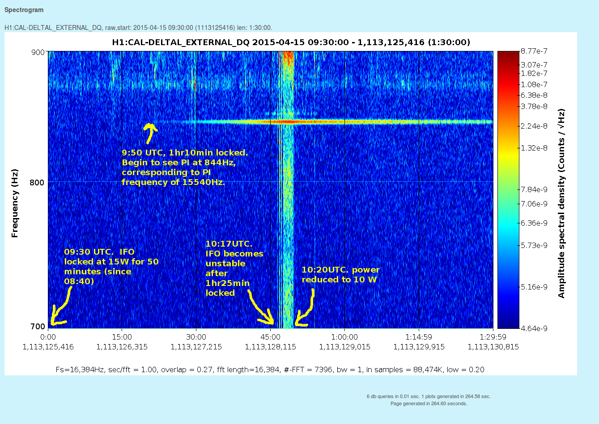Image resolution: width=599 pixels, height=424 pixels.
Task: Click the 900 tick label on frequency axis
Action: 38,52
